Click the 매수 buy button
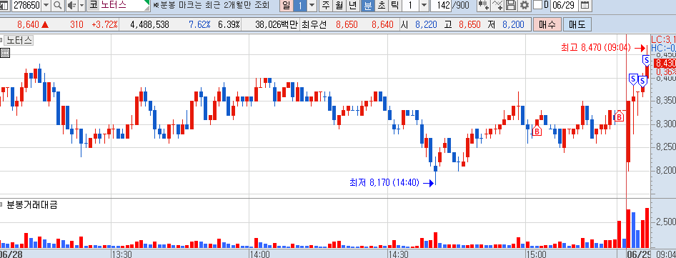Screen dimensions: 676x258 pyautogui.click(x=547, y=24)
